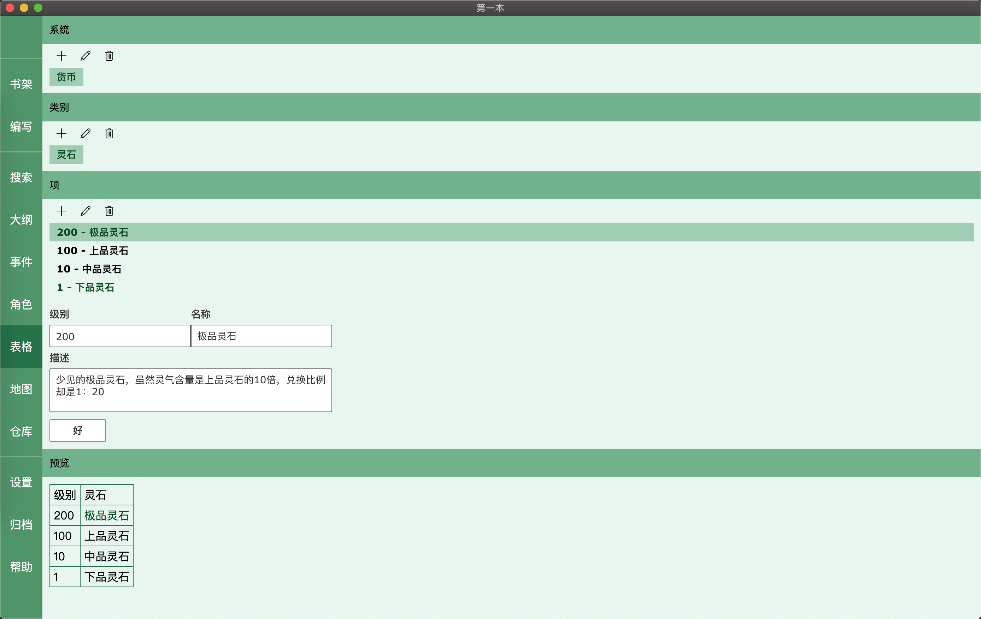
Task: Go to the 设置 sidebar tab
Action: coord(21,483)
